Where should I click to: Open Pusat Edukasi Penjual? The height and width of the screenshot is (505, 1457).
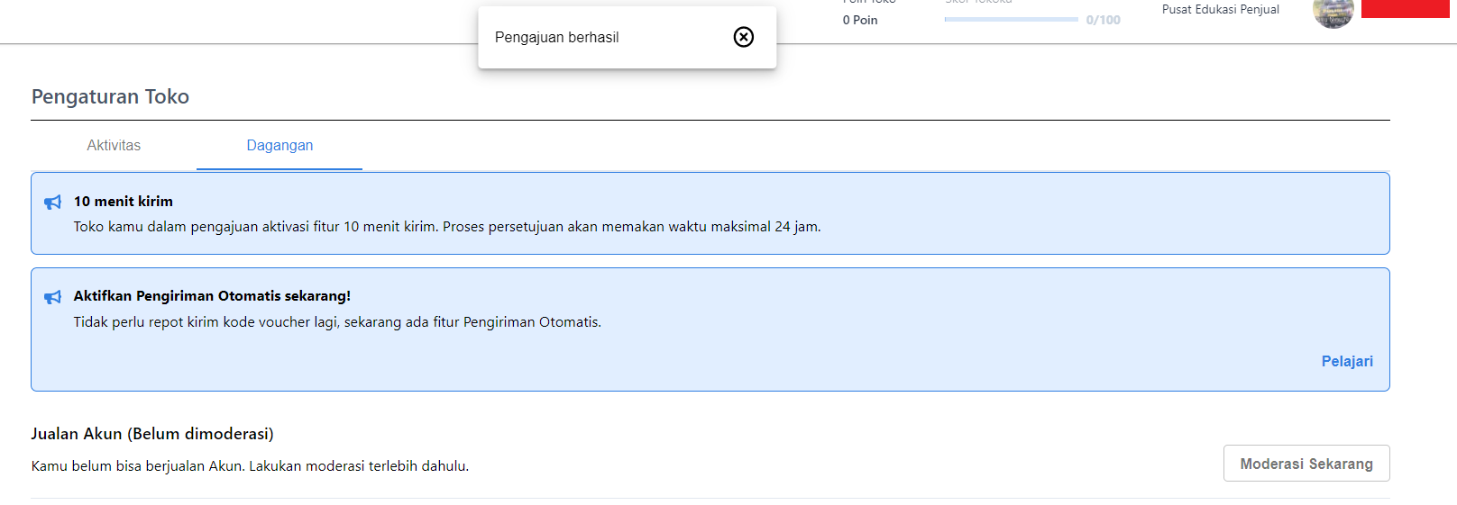(x=1220, y=10)
